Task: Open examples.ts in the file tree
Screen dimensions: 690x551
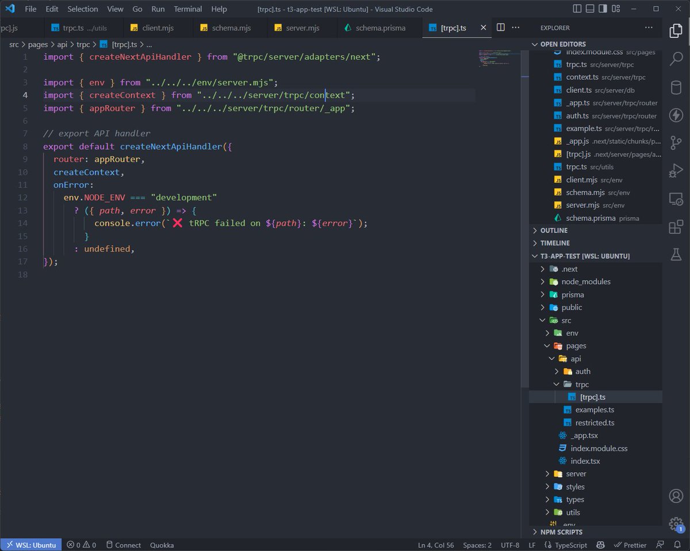Action: pos(595,410)
